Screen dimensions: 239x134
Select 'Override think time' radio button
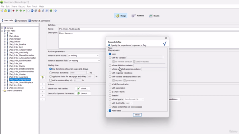pos(50,73)
